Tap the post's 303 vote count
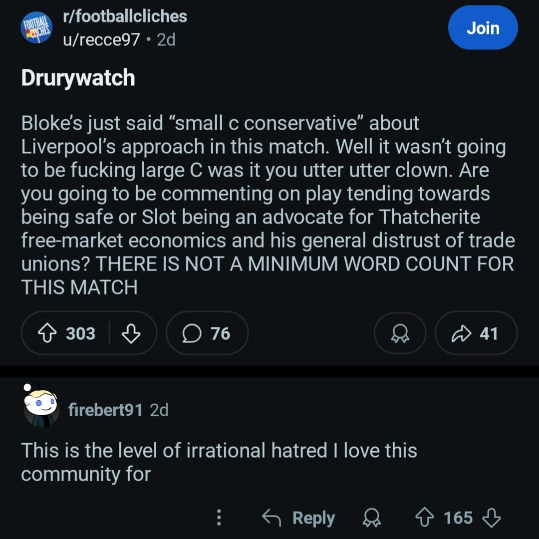The width and height of the screenshot is (539, 539). [80, 333]
